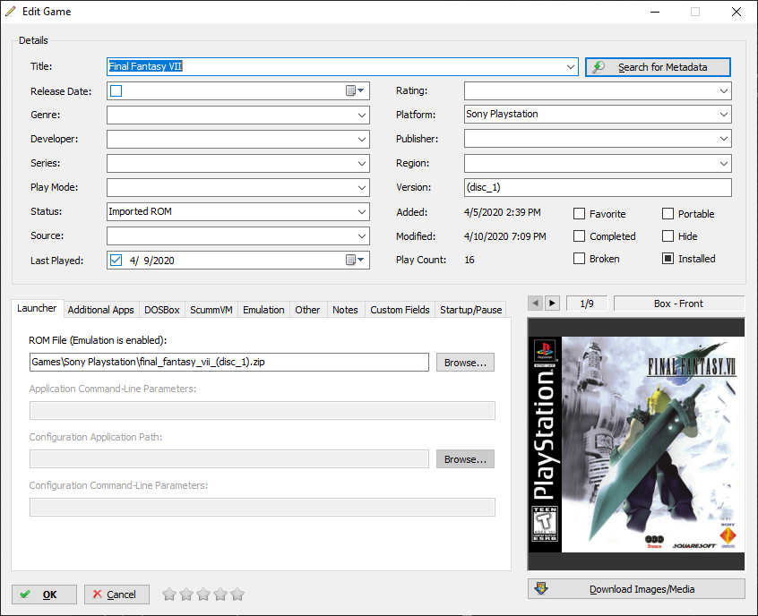Select the Launcher tab
This screenshot has height=616, width=758.
point(37,308)
